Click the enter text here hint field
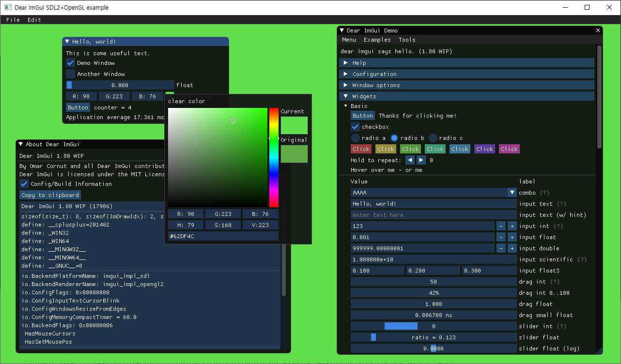 coord(434,215)
